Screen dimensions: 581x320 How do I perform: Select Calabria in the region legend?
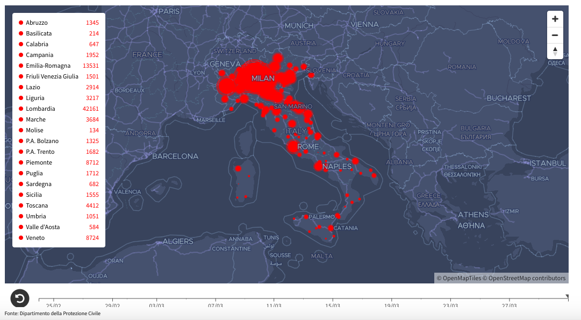[x=59, y=44]
